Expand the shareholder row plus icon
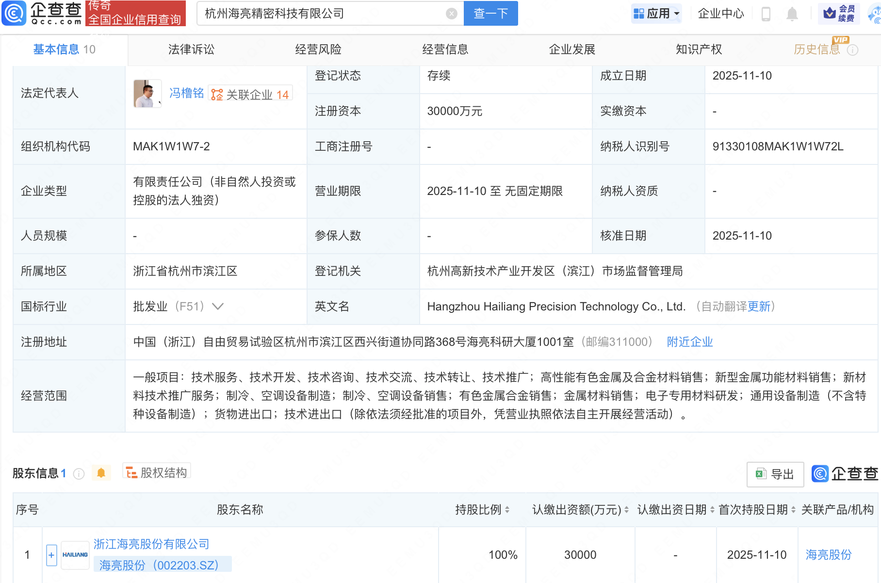The height and width of the screenshot is (583, 881). pyautogui.click(x=51, y=555)
